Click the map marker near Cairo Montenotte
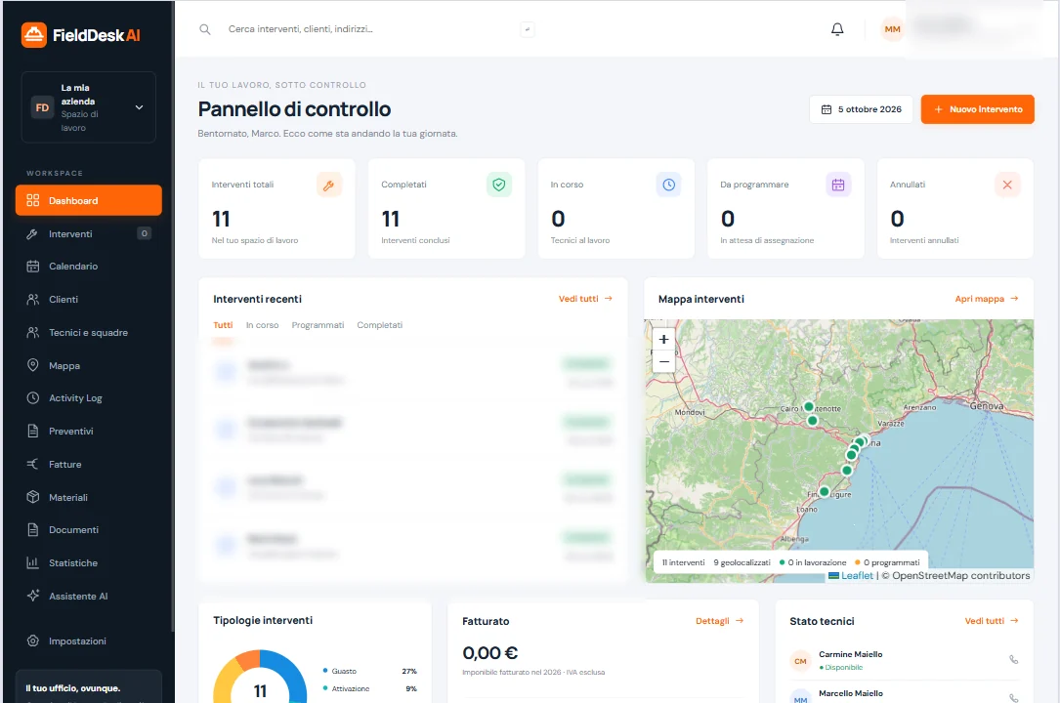The image size is (1060, 703). (x=809, y=406)
